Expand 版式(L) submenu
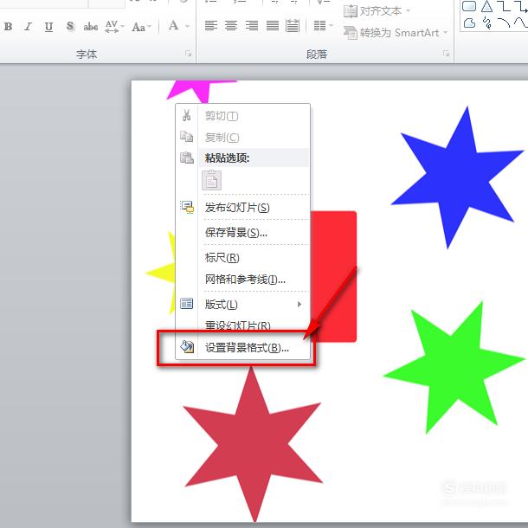Screen dimensions: 528x528 242,304
